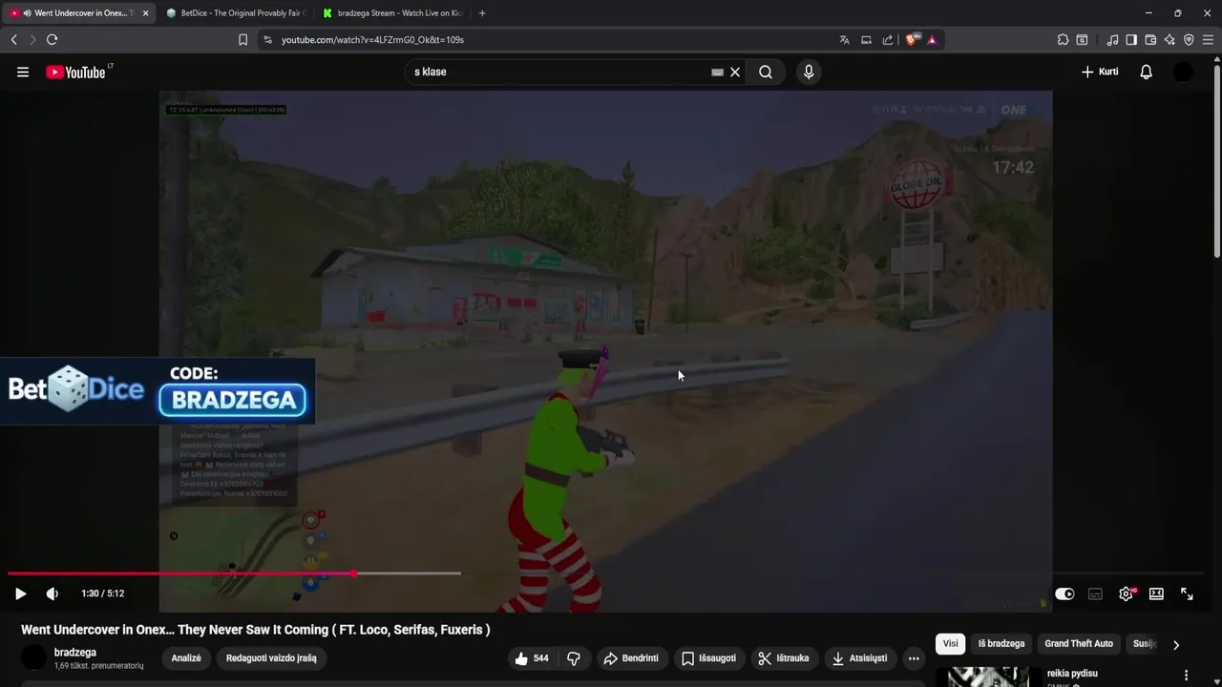Open the Brave VPN shield icon
This screenshot has height=687, width=1222.
1189,40
